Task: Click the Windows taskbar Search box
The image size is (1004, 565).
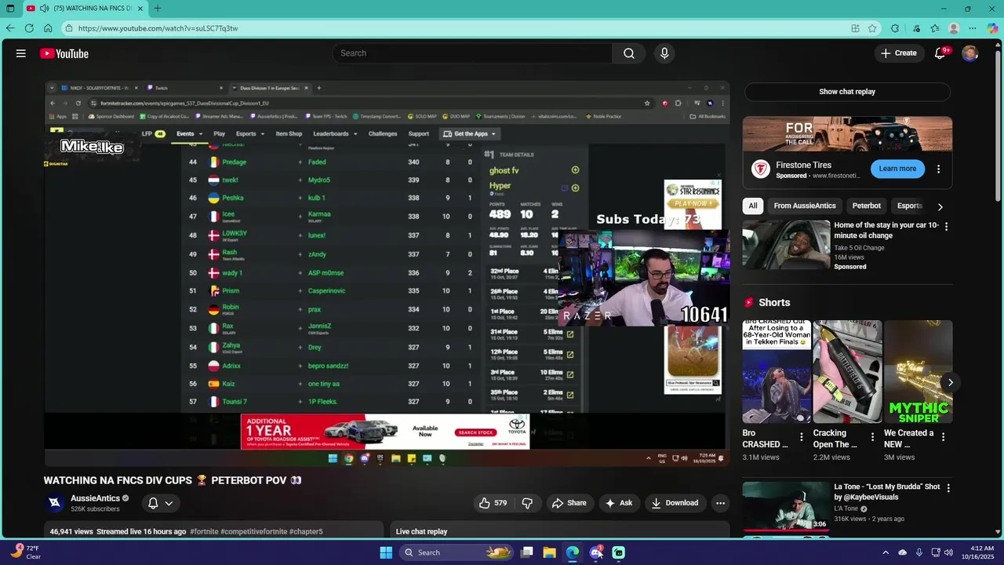Action: click(458, 552)
